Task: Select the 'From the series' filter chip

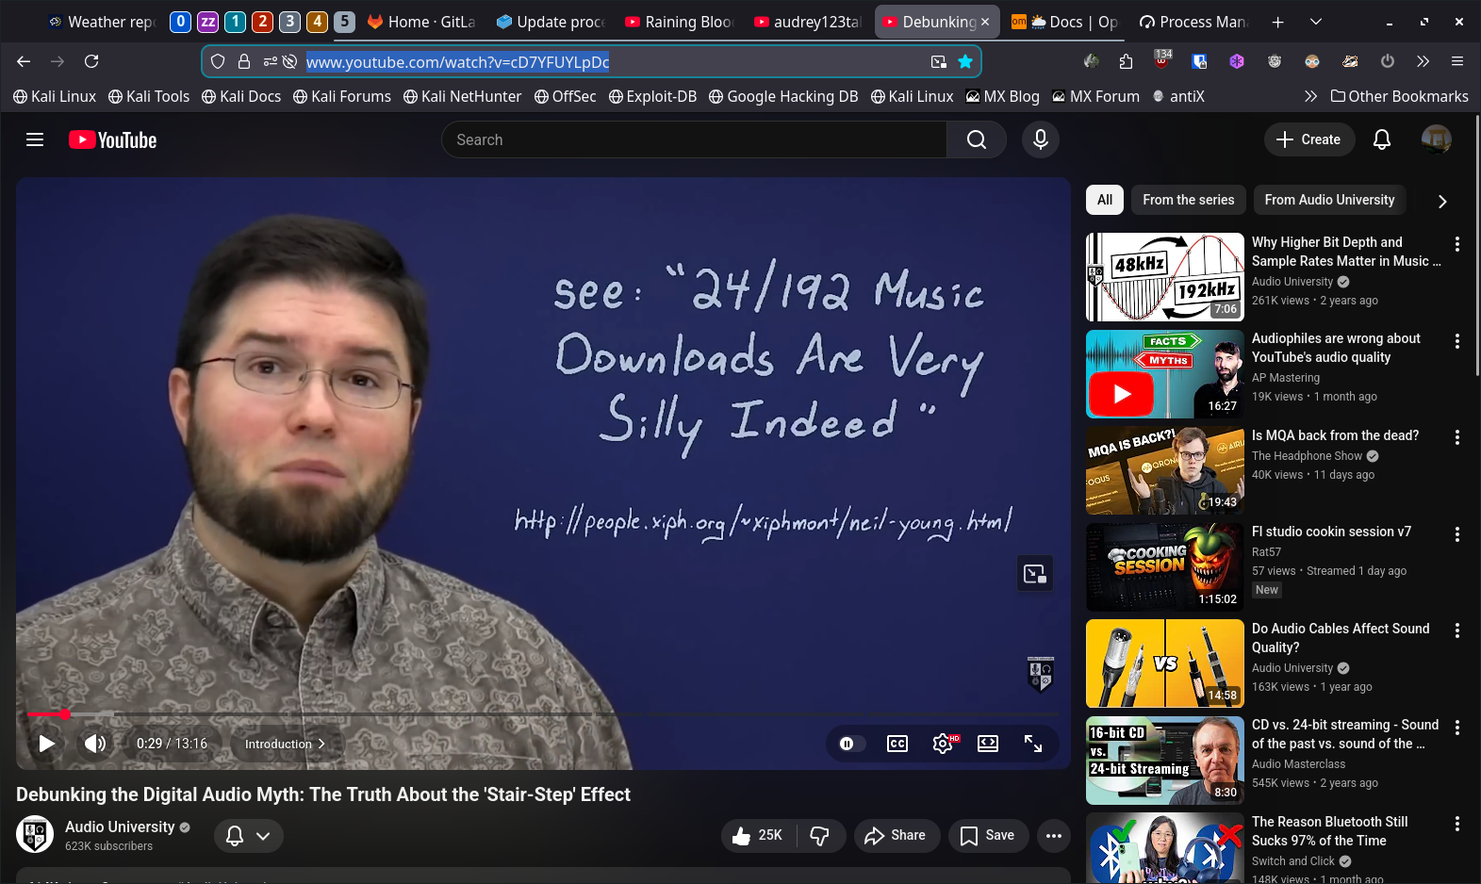Action: tap(1188, 200)
